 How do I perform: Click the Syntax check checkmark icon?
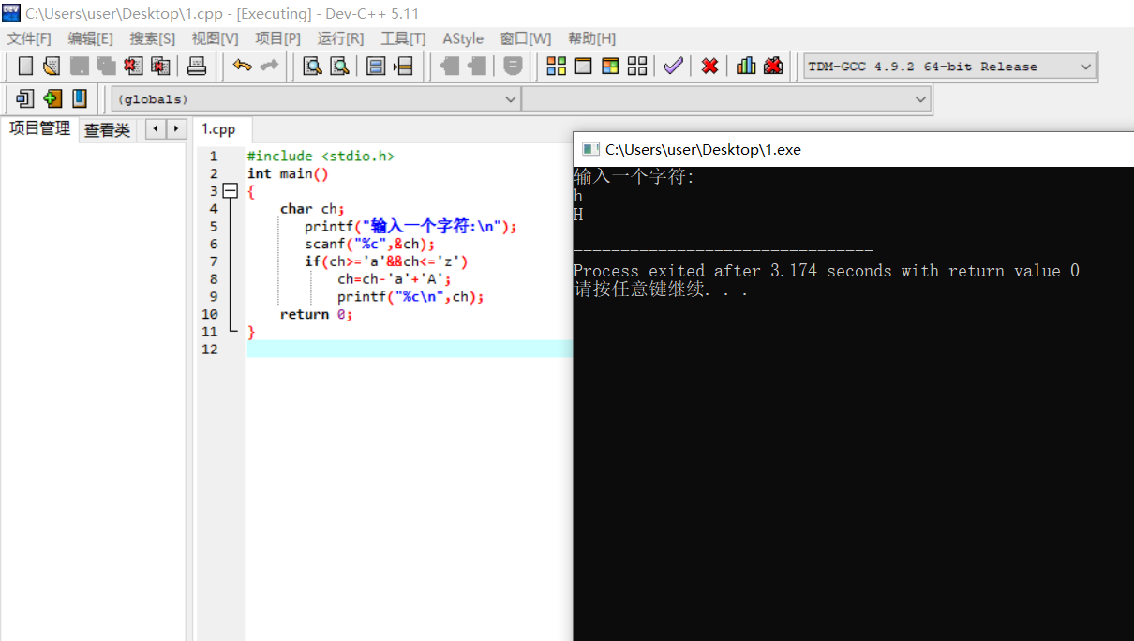coord(673,67)
